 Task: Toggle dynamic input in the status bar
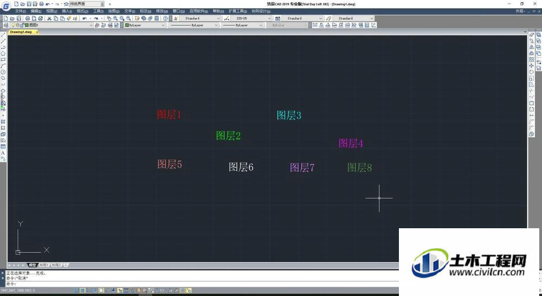point(120,291)
